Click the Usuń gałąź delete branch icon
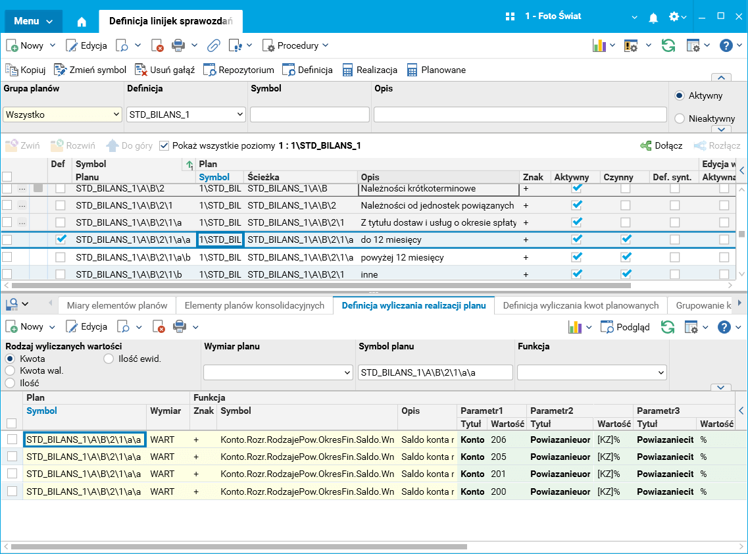Viewport: 748px width, 554px height. coord(141,70)
